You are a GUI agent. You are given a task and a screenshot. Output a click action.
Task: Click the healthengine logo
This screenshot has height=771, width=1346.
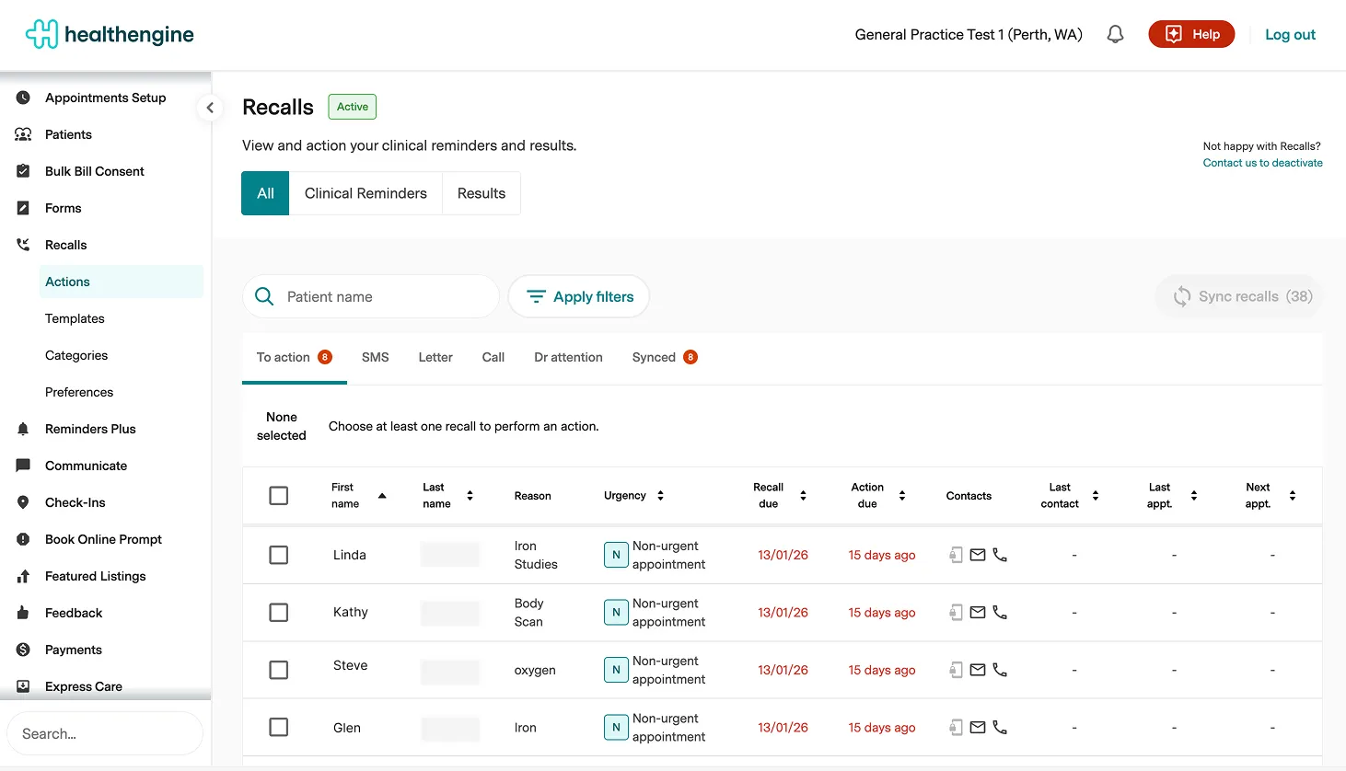pyautogui.click(x=110, y=35)
